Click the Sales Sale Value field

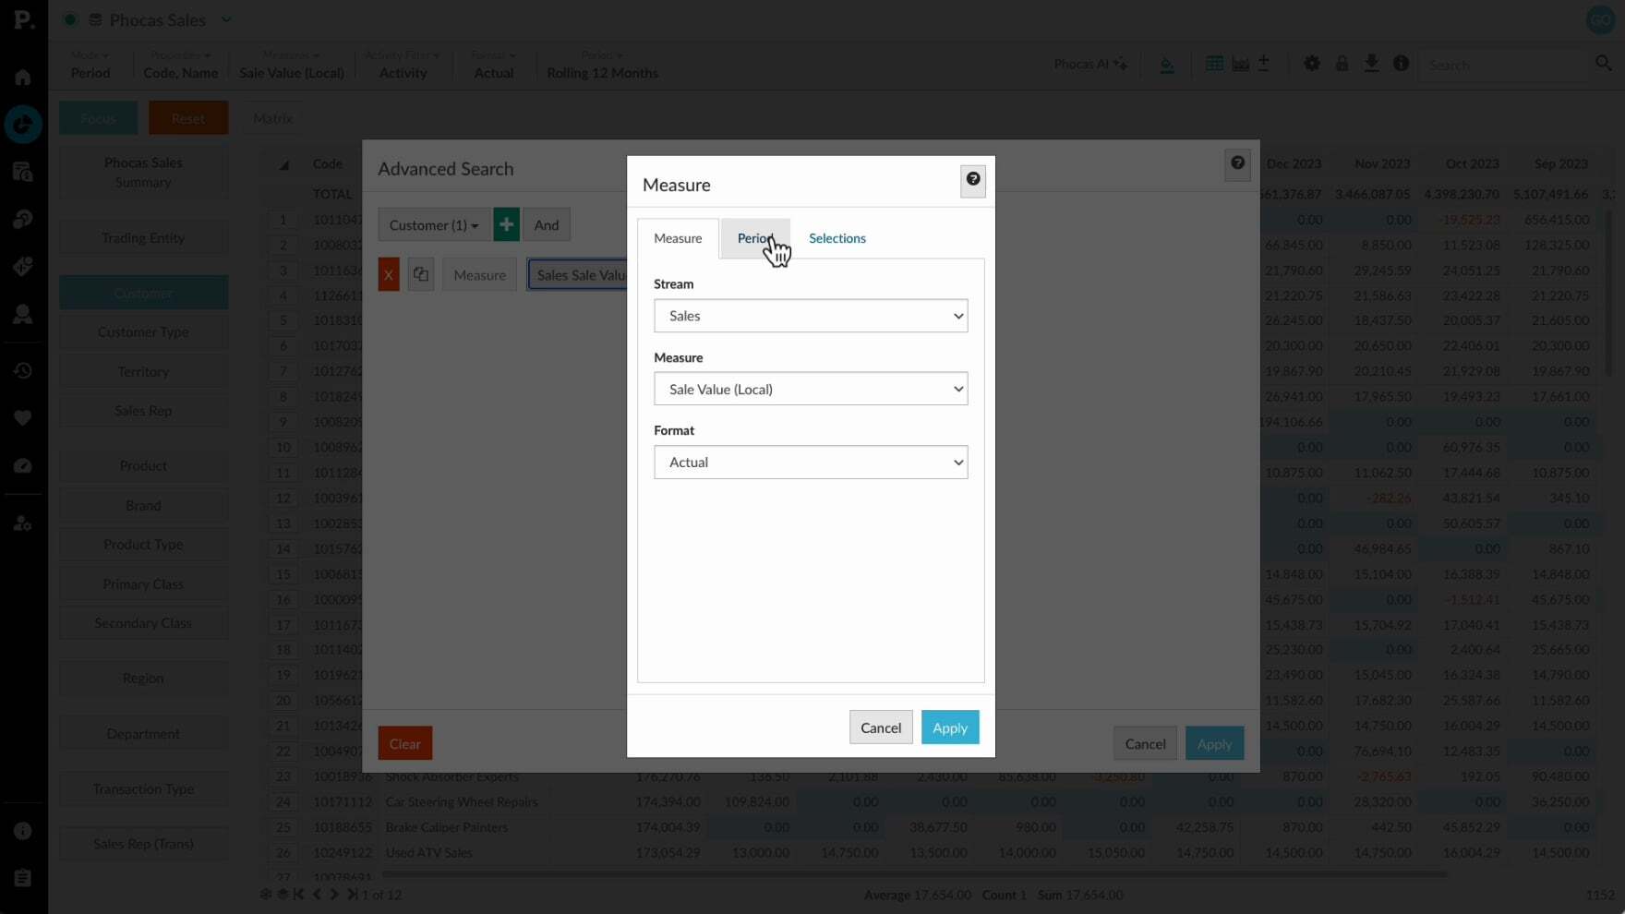pos(578,275)
